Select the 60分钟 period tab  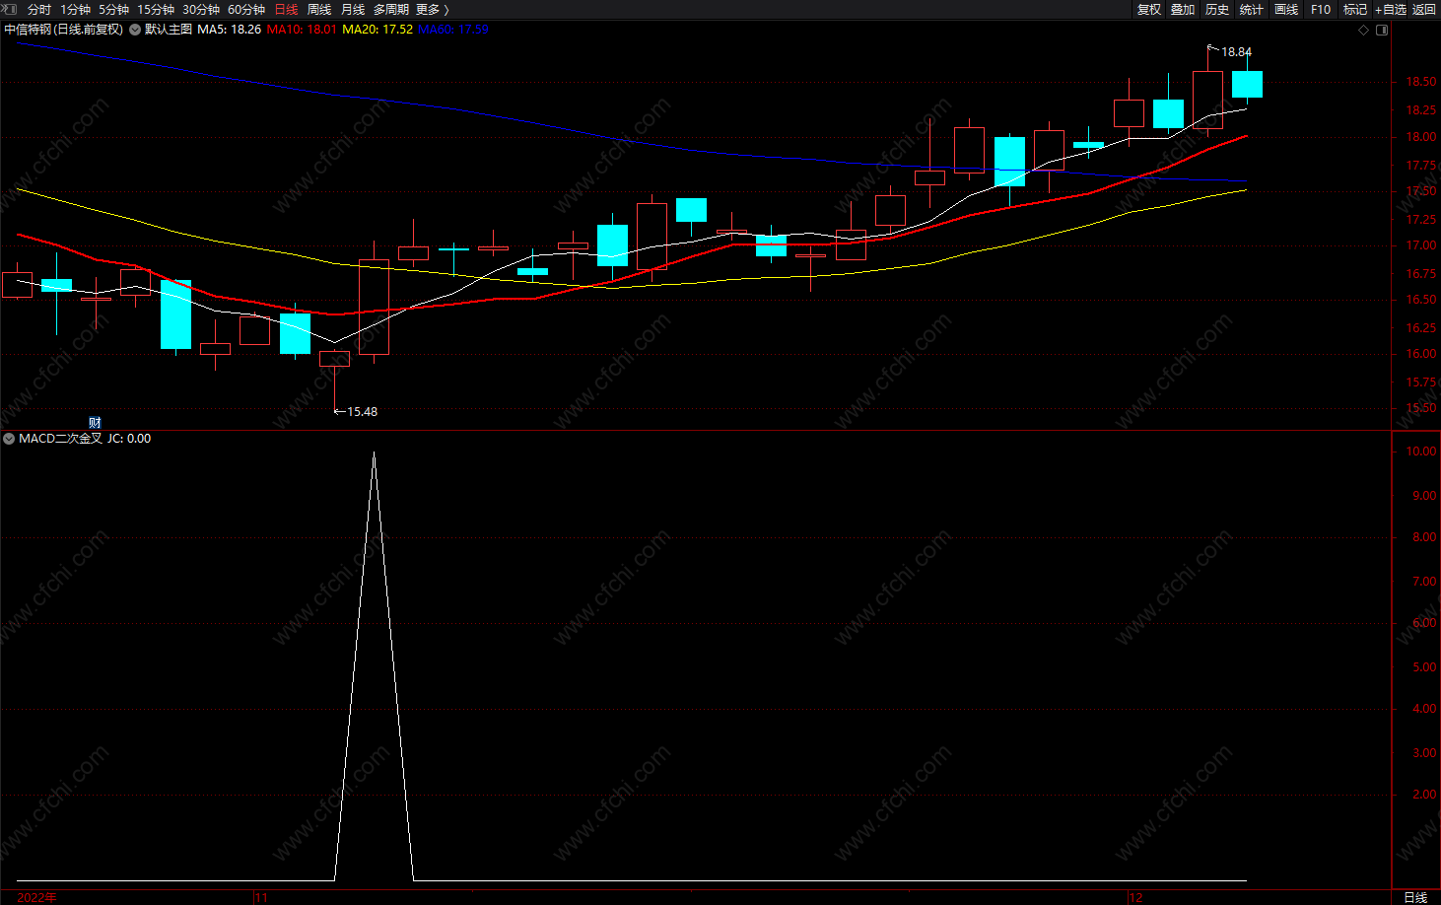246,9
